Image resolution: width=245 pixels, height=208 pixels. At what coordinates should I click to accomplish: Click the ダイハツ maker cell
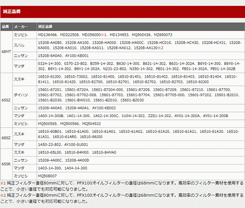pyautogui.click(x=24, y=95)
